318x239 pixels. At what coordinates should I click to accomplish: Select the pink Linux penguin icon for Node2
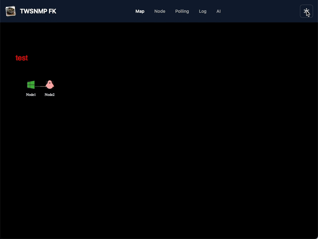tap(49, 84)
